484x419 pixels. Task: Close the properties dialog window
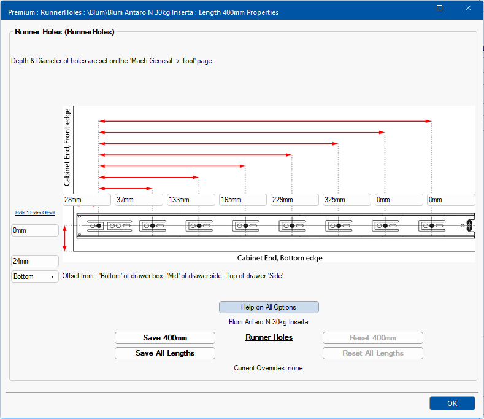468,8
